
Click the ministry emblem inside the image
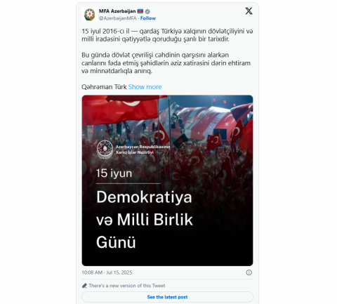(105, 150)
